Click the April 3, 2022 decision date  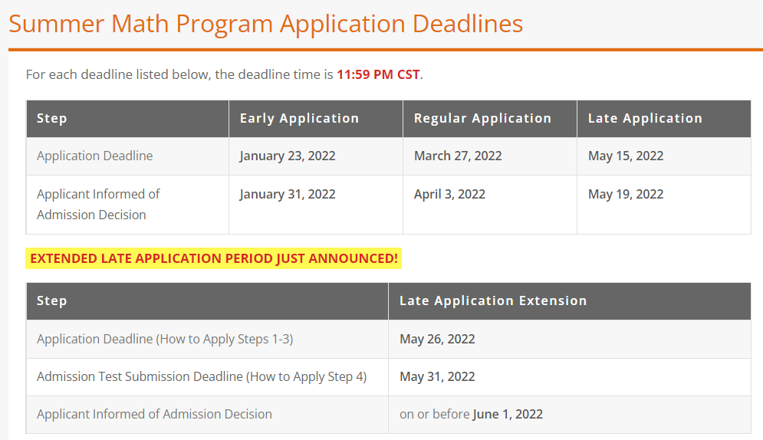click(x=449, y=195)
